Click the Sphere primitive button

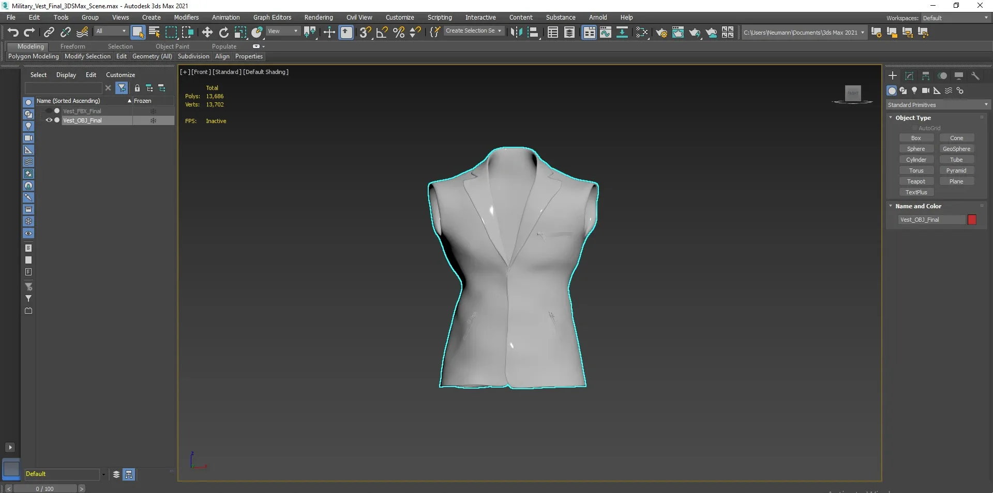916,149
